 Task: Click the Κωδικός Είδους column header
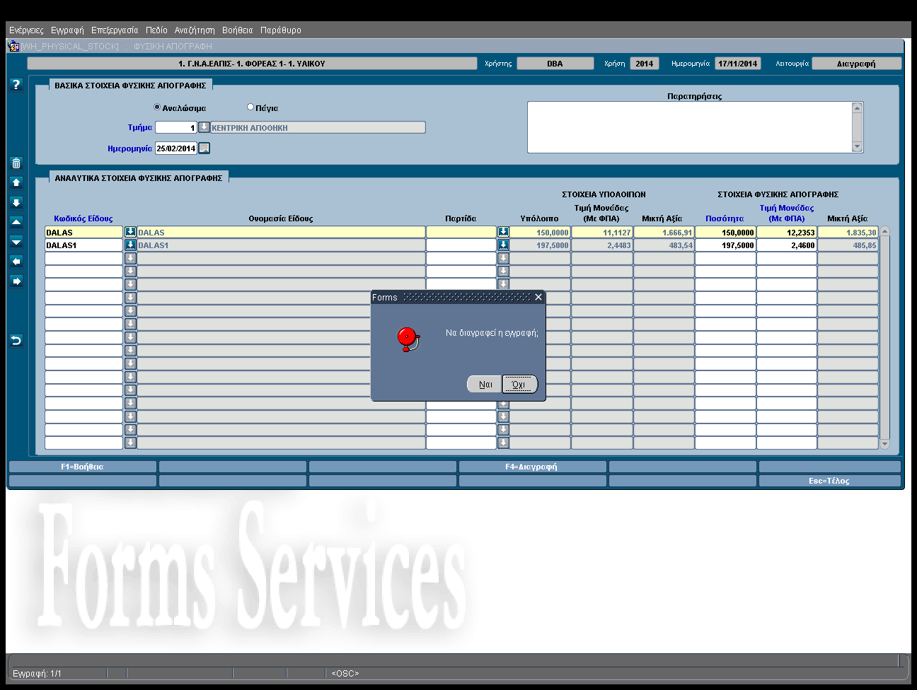83,218
